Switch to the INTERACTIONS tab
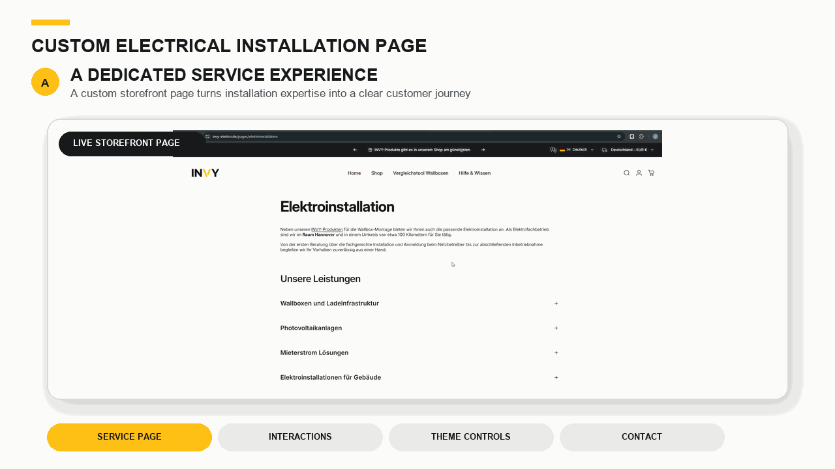This screenshot has height=469, width=835. tap(300, 437)
